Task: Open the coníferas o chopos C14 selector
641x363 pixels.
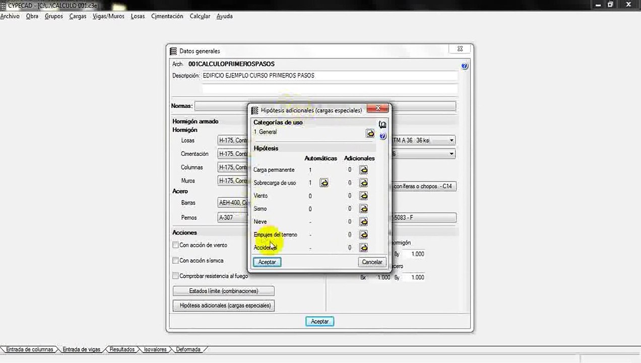Action: click(423, 187)
